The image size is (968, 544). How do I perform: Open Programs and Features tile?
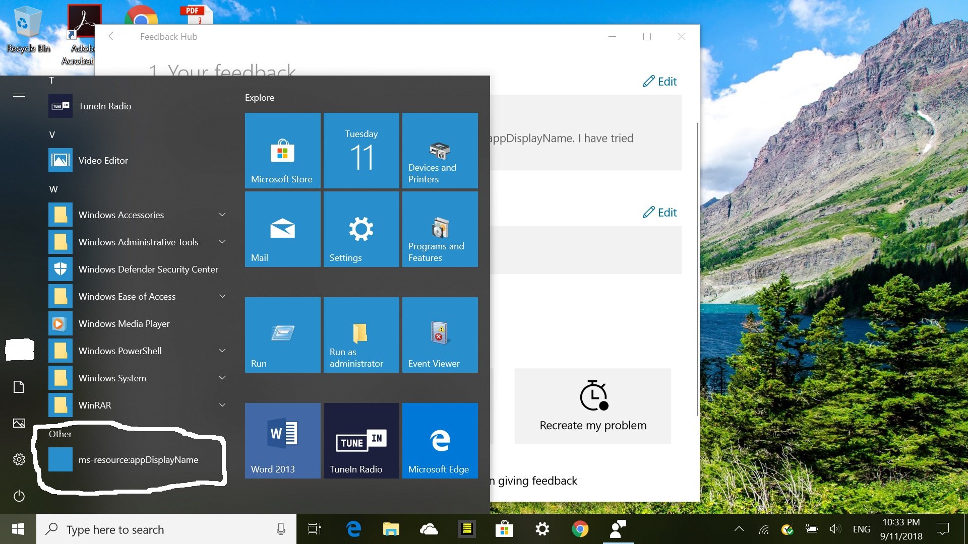(x=440, y=229)
